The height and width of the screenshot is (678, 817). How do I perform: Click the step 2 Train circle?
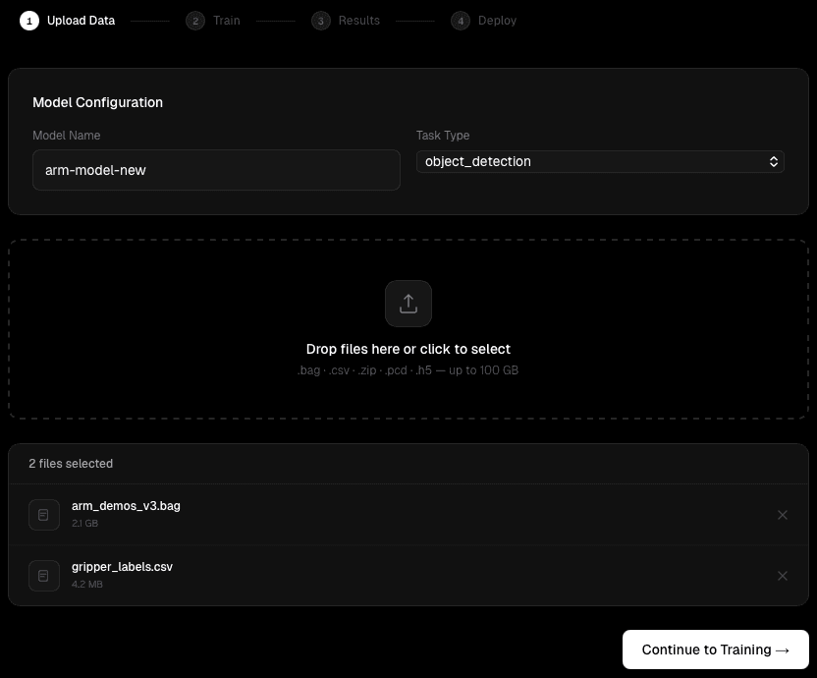pos(195,20)
